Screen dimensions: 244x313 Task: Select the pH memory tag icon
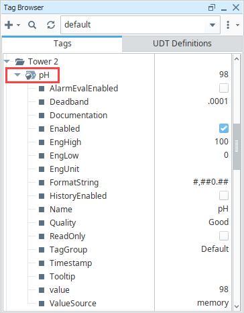click(31, 75)
